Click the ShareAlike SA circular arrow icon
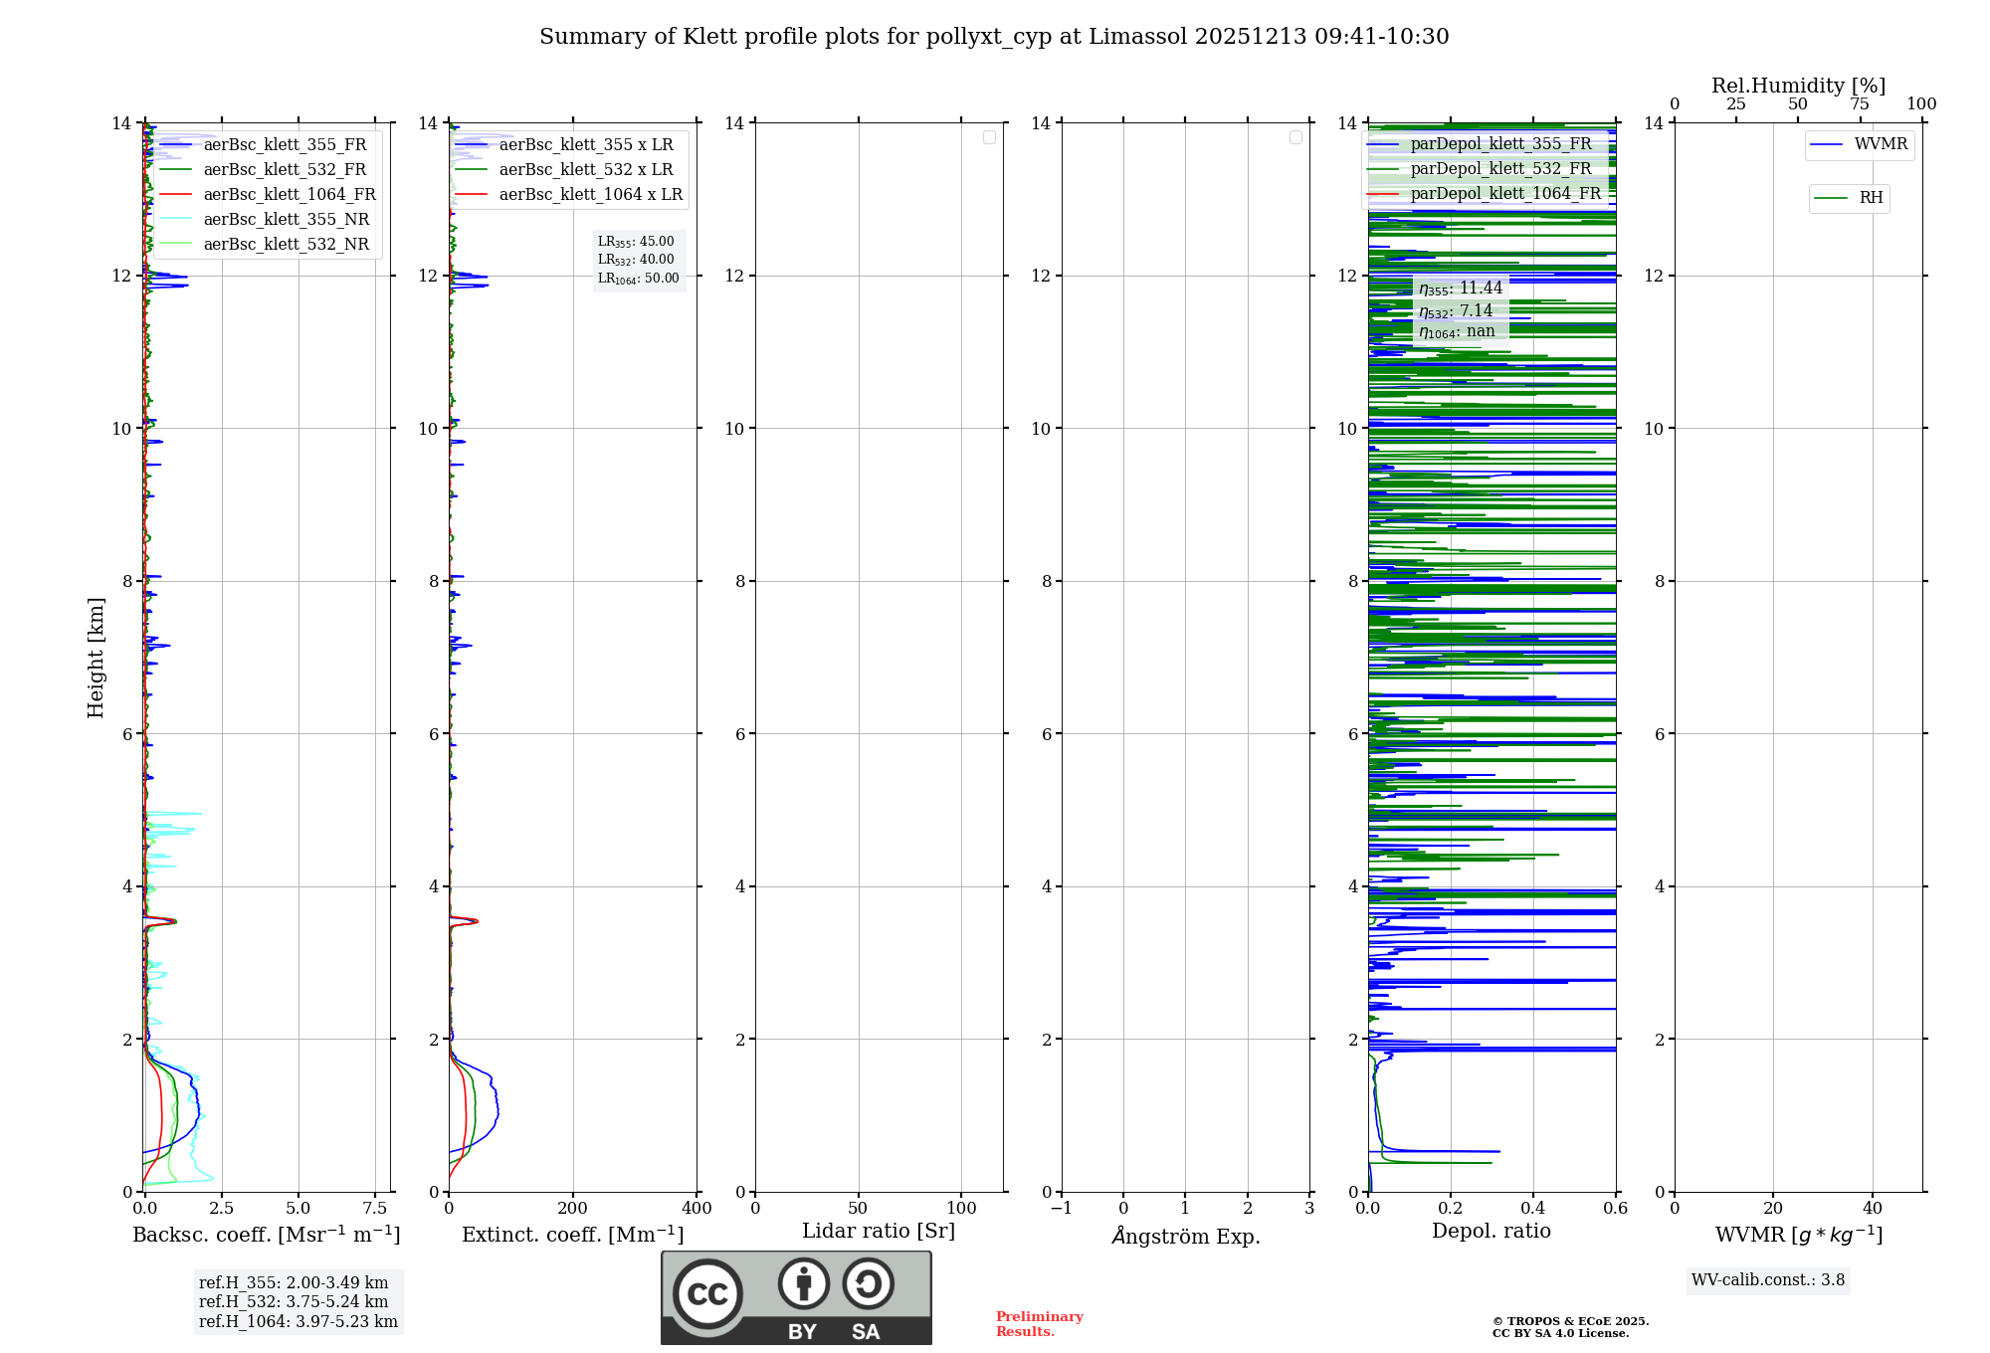The width and height of the screenshot is (1990, 1353). pos(868,1284)
